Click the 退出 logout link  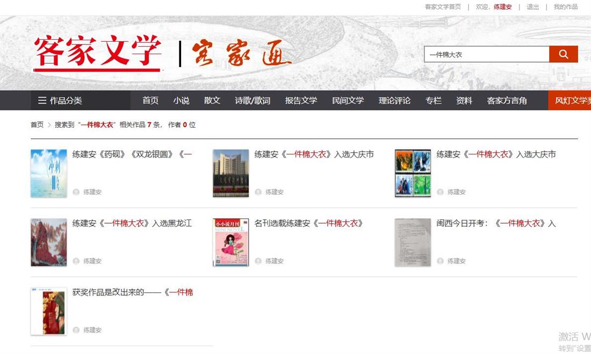(x=532, y=7)
